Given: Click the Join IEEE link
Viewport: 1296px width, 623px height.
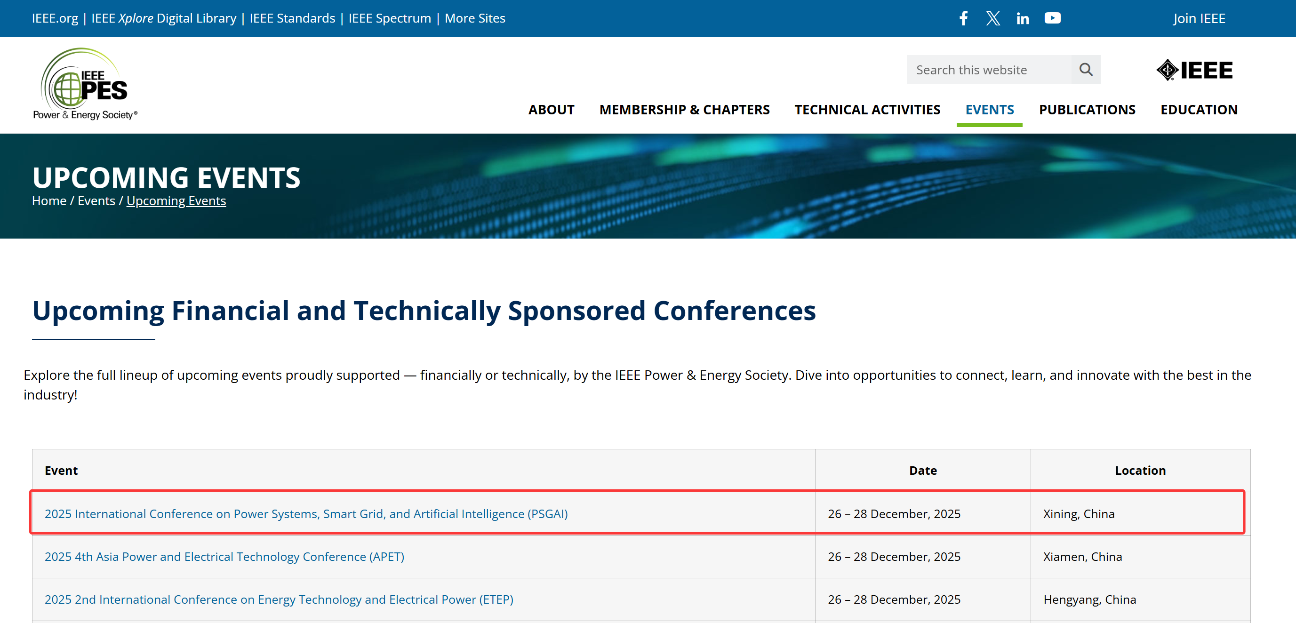Looking at the screenshot, I should point(1199,19).
